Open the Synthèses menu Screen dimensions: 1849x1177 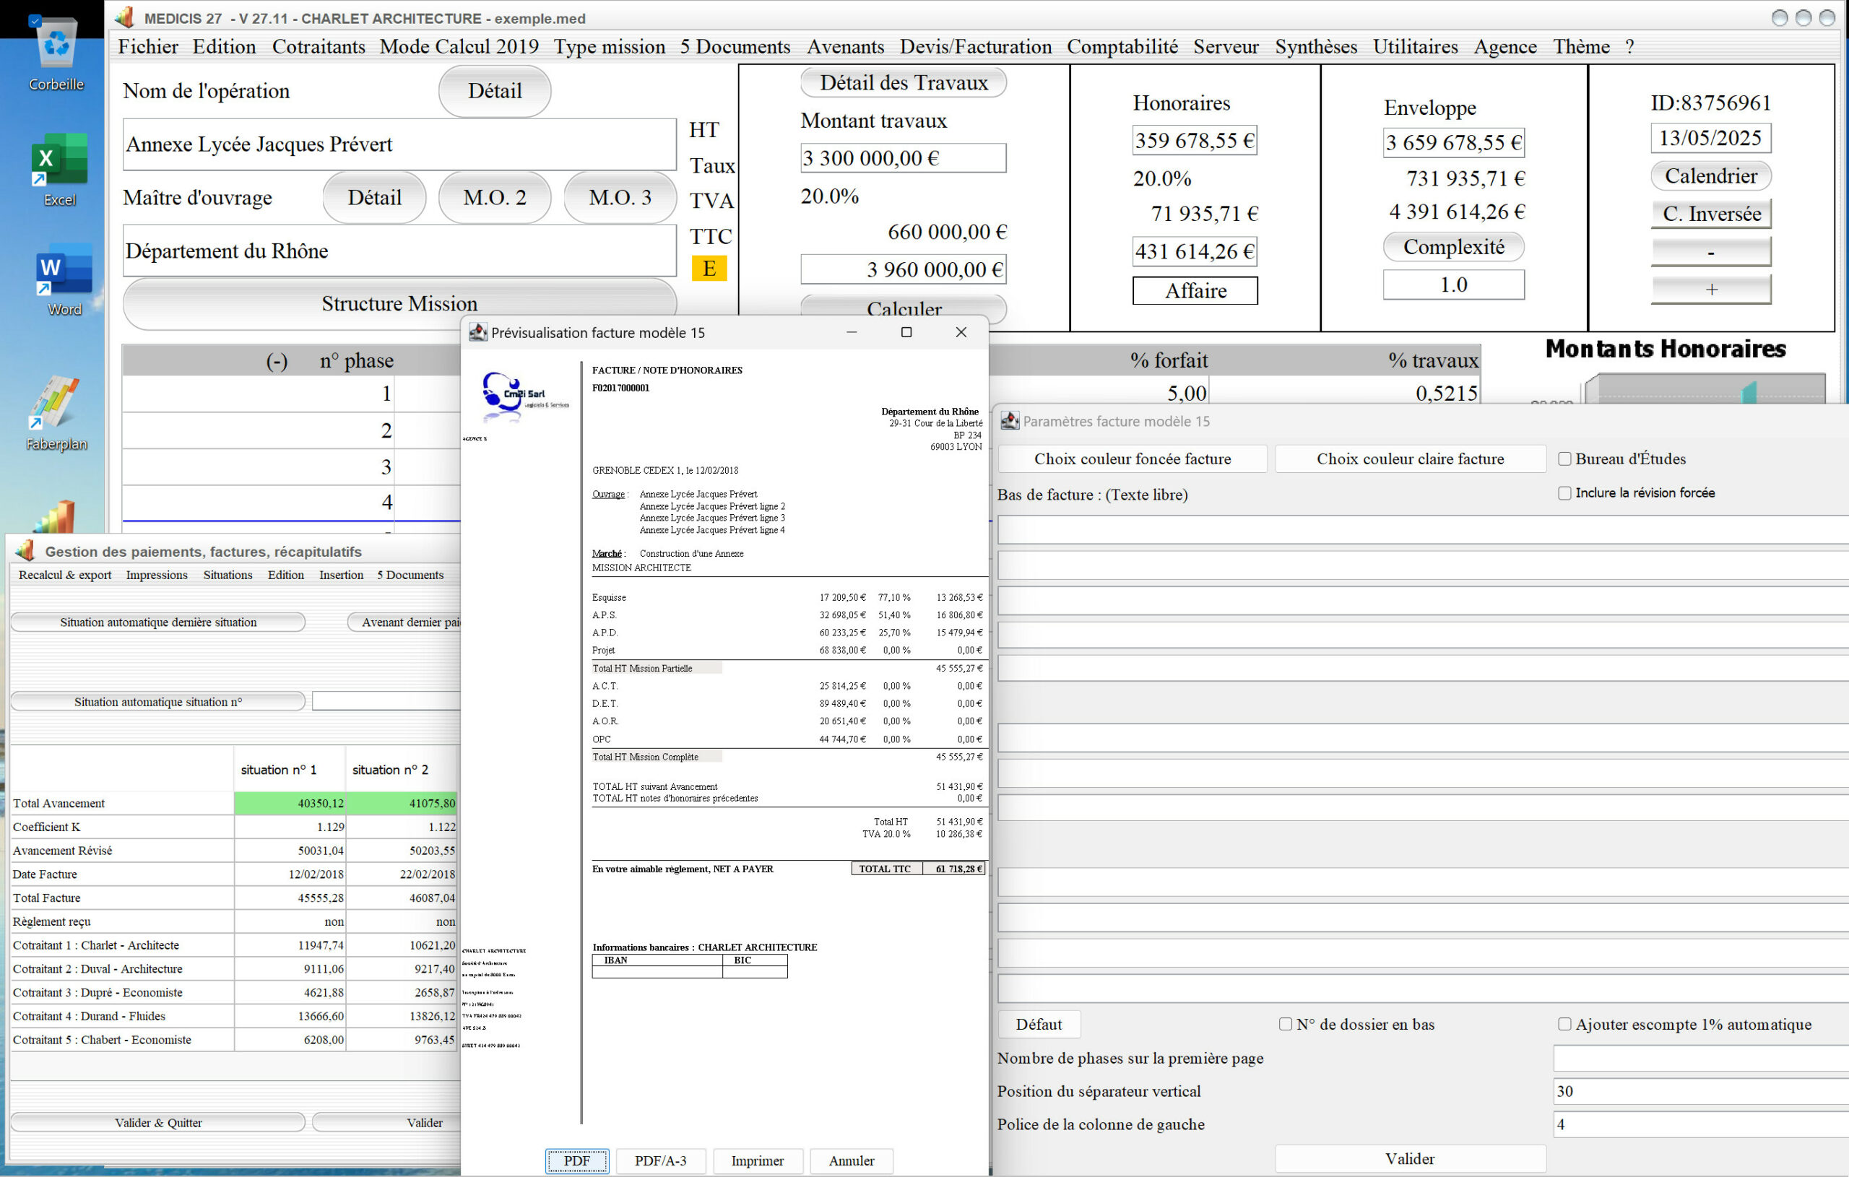coord(1315,47)
